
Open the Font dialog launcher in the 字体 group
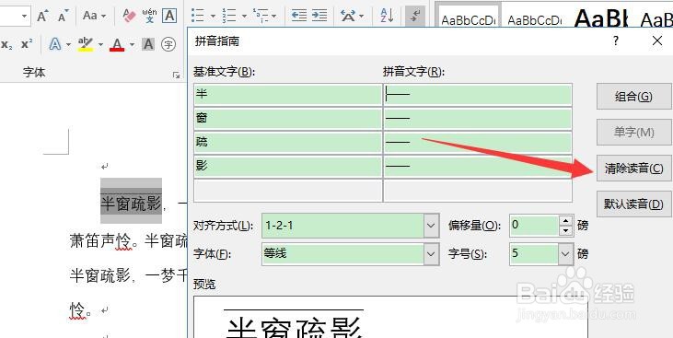point(176,76)
